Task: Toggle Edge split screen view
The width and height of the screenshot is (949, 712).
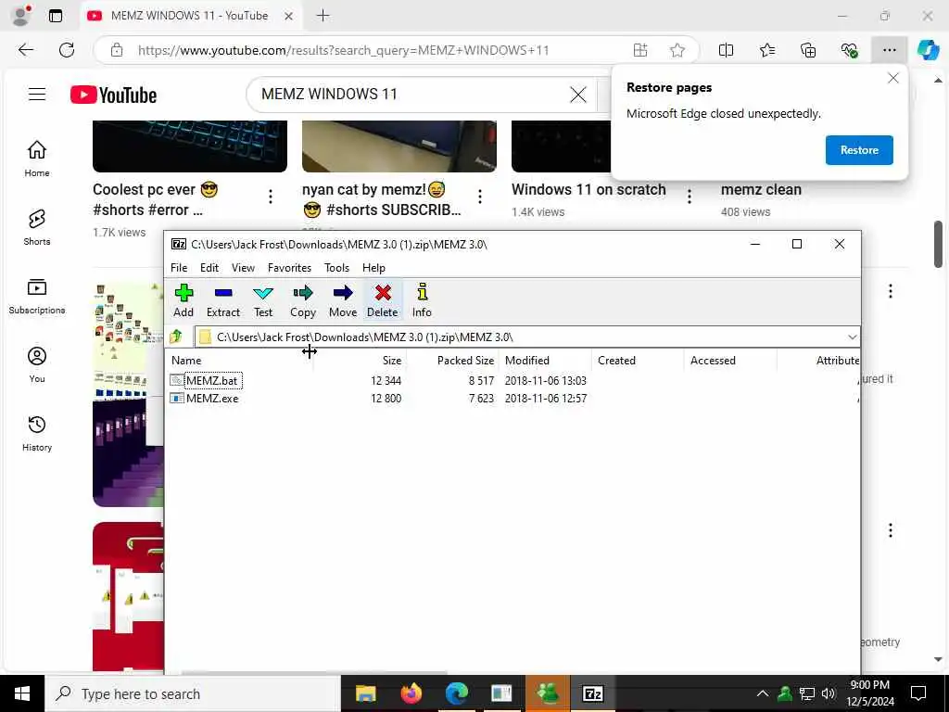Action: pos(726,50)
